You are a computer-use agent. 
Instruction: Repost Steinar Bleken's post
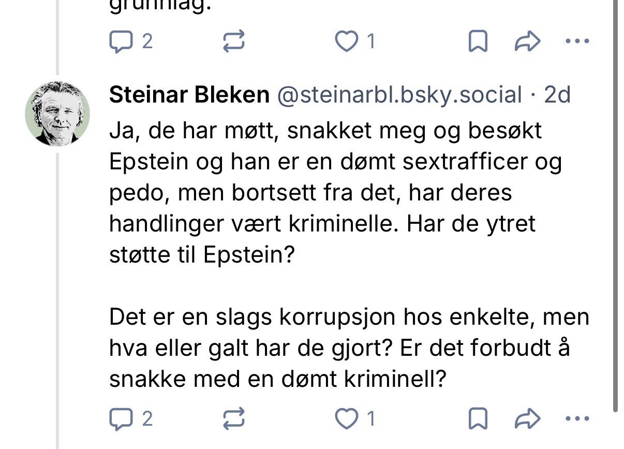click(233, 419)
